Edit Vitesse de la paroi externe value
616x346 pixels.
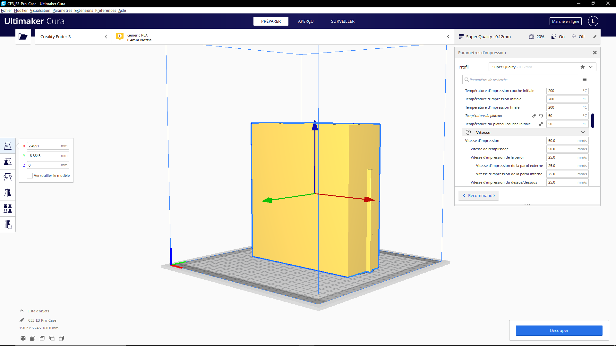567,166
